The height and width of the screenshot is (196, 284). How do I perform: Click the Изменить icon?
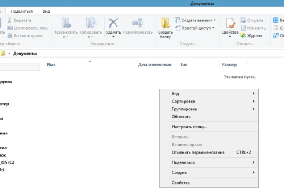coord(244,28)
